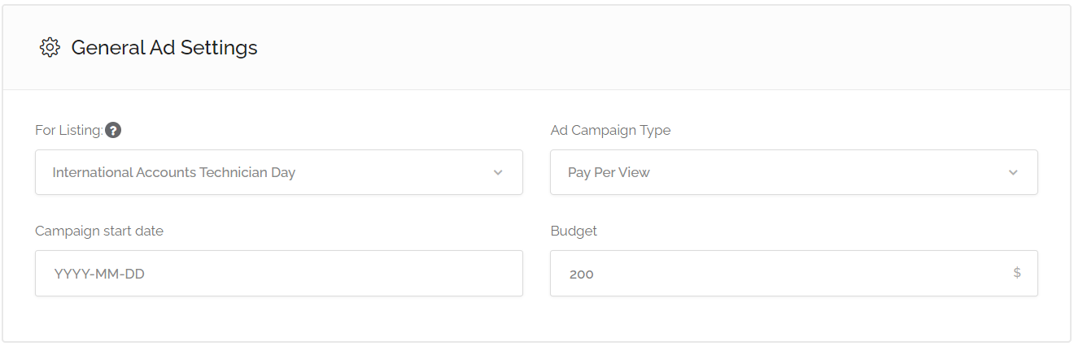Viewport: 1074px width, 346px height.
Task: Select the International Accounts Technician Day text
Action: click(173, 172)
